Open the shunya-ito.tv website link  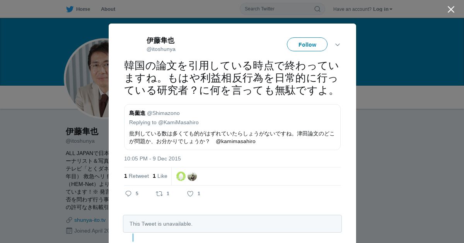click(x=90, y=220)
